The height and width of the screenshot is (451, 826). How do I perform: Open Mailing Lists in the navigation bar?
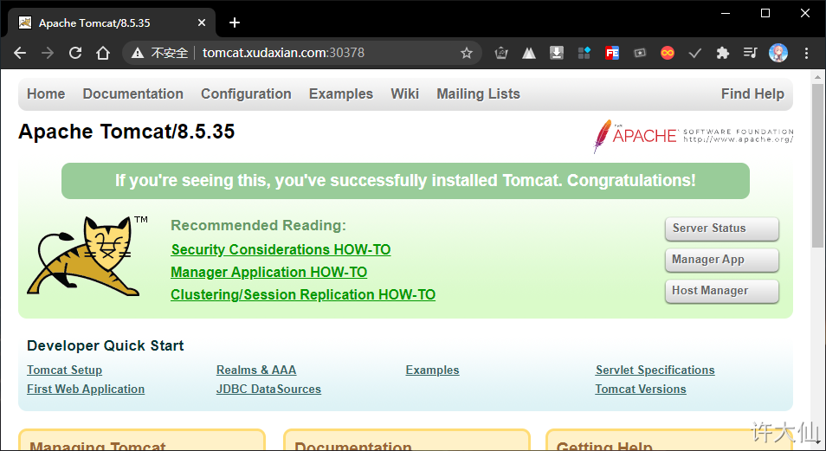click(x=478, y=93)
